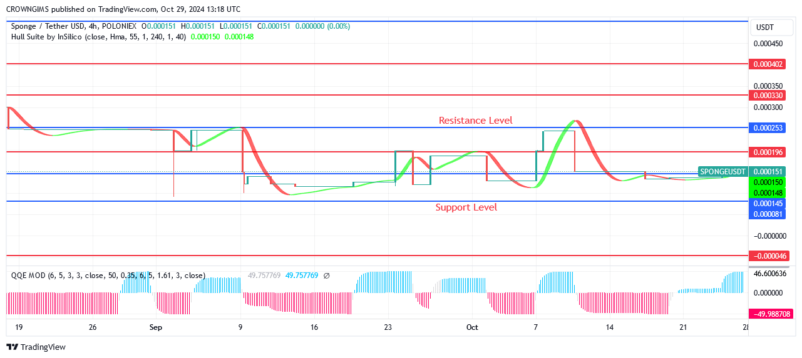Click the Sep label on time axis

(156, 327)
